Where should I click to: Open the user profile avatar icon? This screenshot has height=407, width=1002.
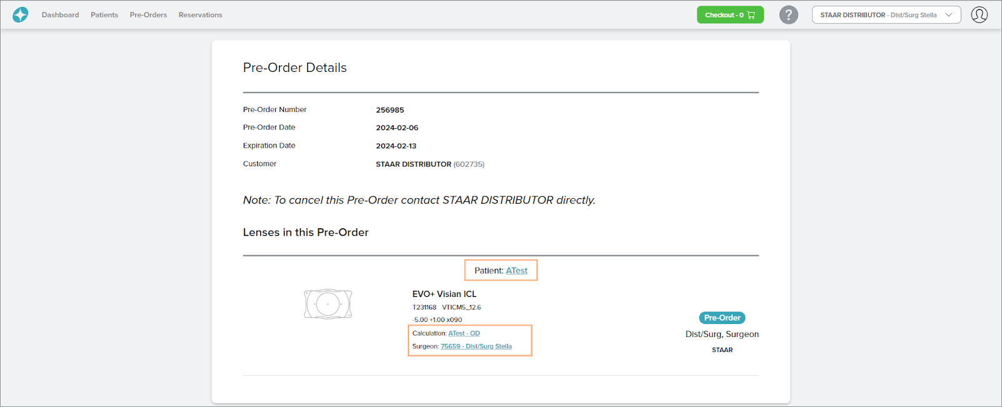[979, 14]
